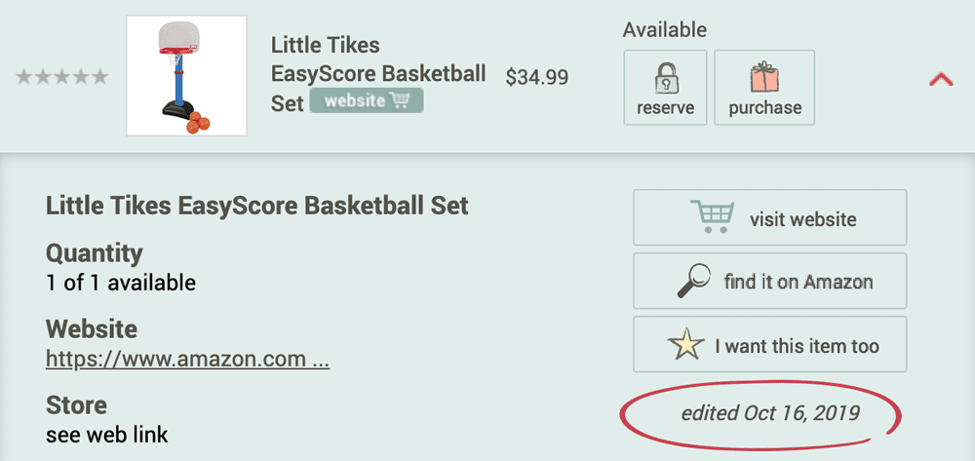Open the basketball set product thumbnail
This screenshot has height=461, width=975.
186,76
